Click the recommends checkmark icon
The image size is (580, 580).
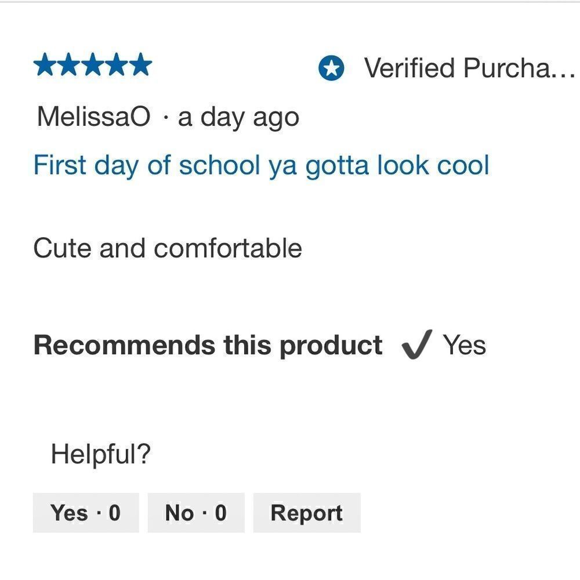click(416, 345)
